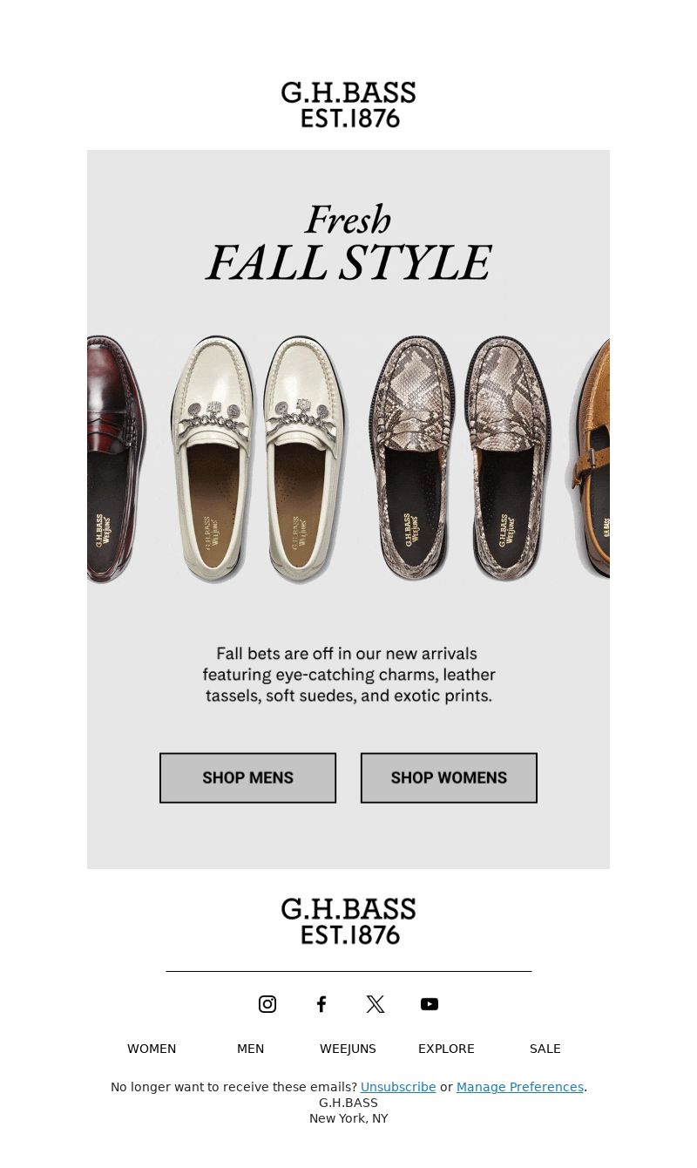Click the G.H.BASS logo at the top
Viewport: 697px width, 1168px height.
pos(348,105)
